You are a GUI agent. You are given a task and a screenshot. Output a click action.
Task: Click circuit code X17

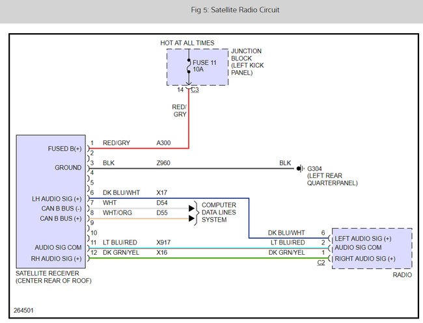pyautogui.click(x=162, y=192)
